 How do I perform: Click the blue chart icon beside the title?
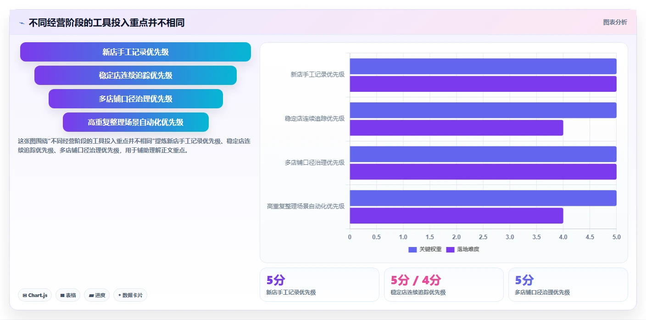(x=22, y=23)
